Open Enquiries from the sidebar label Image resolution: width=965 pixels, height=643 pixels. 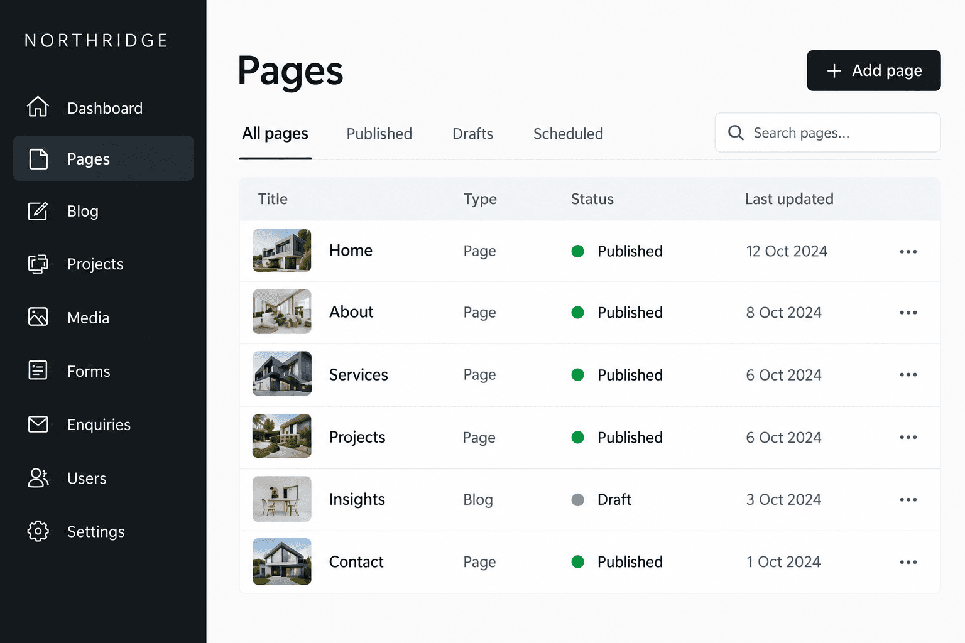(99, 425)
